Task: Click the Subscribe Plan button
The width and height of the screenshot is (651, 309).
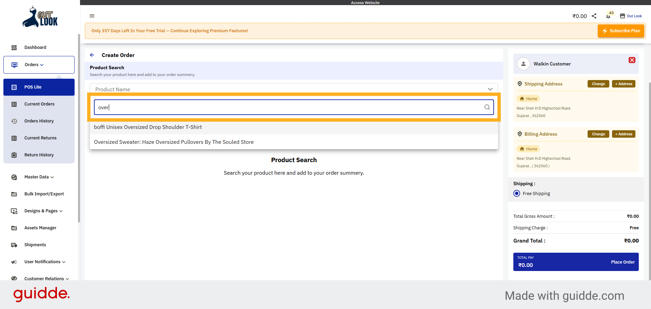Action: [621, 31]
